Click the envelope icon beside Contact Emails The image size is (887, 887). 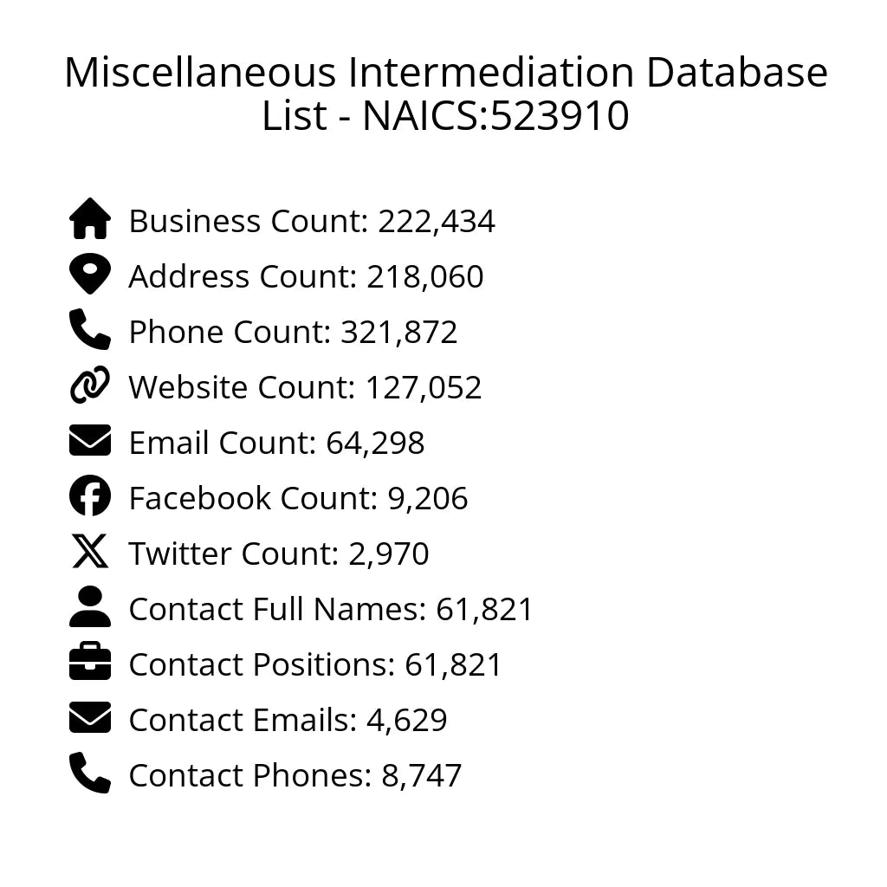click(x=90, y=718)
